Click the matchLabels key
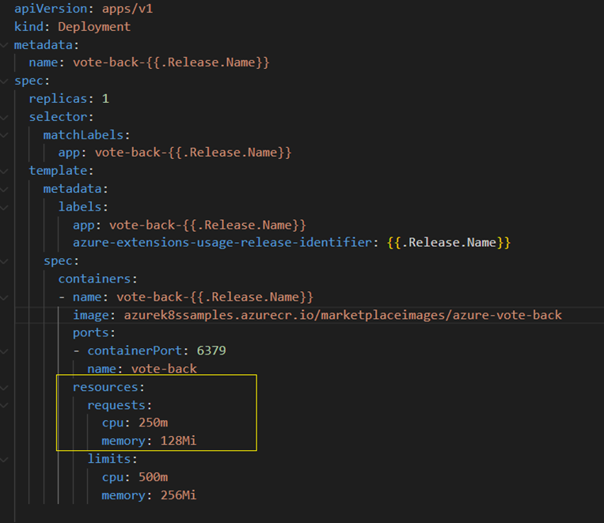 tap(83, 135)
